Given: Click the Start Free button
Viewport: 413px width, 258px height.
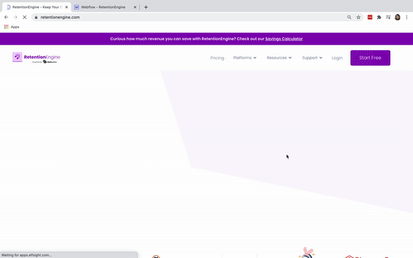Looking at the screenshot, I should tap(370, 58).
